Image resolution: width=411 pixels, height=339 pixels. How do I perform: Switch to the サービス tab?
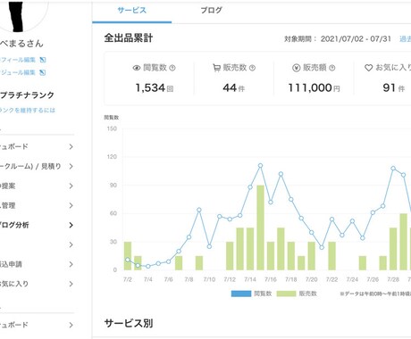point(132,11)
